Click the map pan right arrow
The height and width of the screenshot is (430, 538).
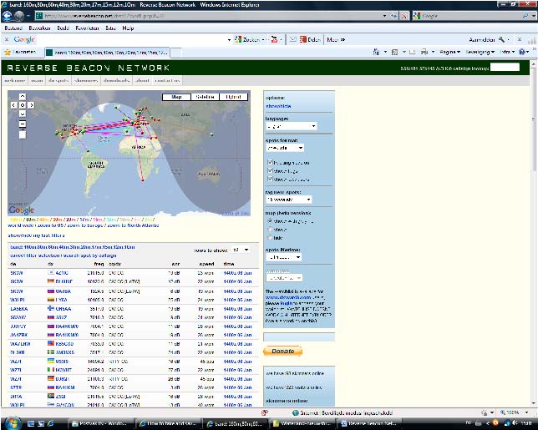point(32,105)
